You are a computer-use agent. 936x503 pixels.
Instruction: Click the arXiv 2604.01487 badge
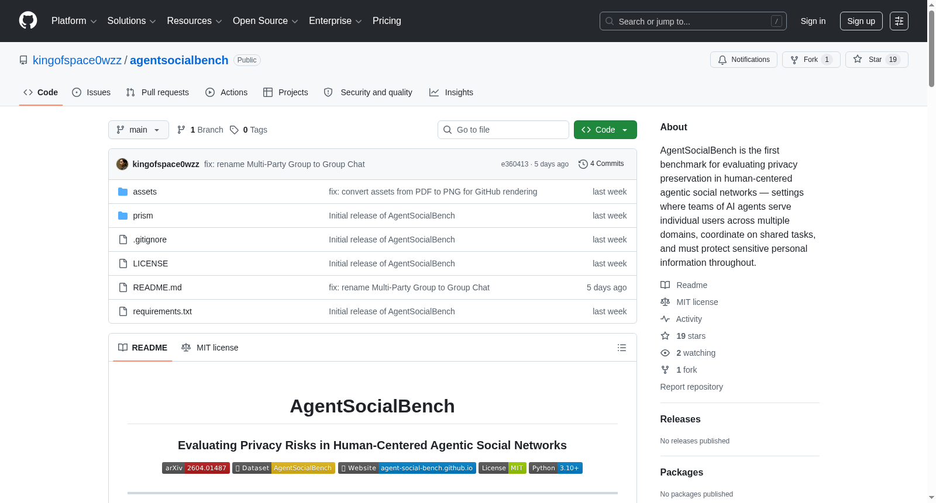click(196, 468)
